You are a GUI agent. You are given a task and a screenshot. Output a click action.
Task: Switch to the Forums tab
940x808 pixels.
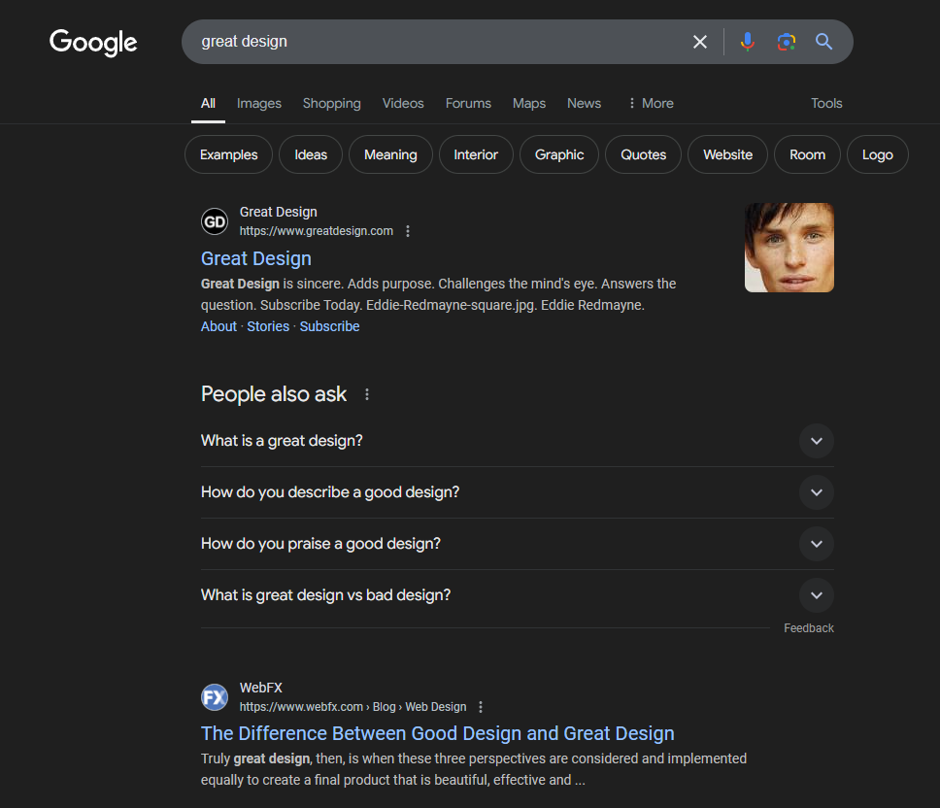click(468, 103)
